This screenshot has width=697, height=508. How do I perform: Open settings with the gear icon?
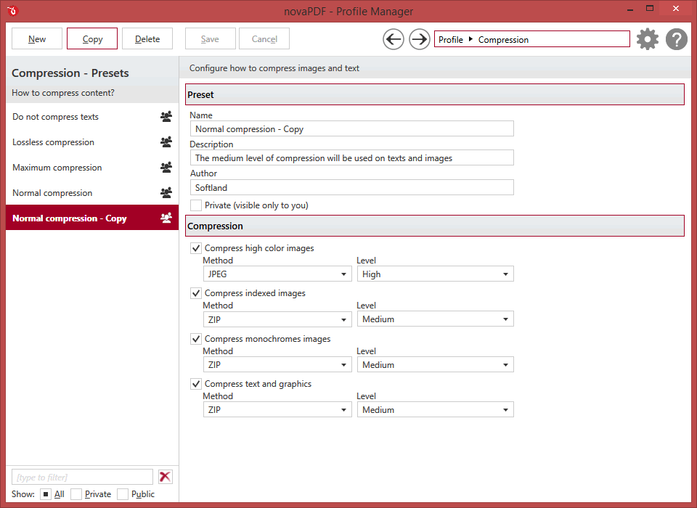coord(647,39)
